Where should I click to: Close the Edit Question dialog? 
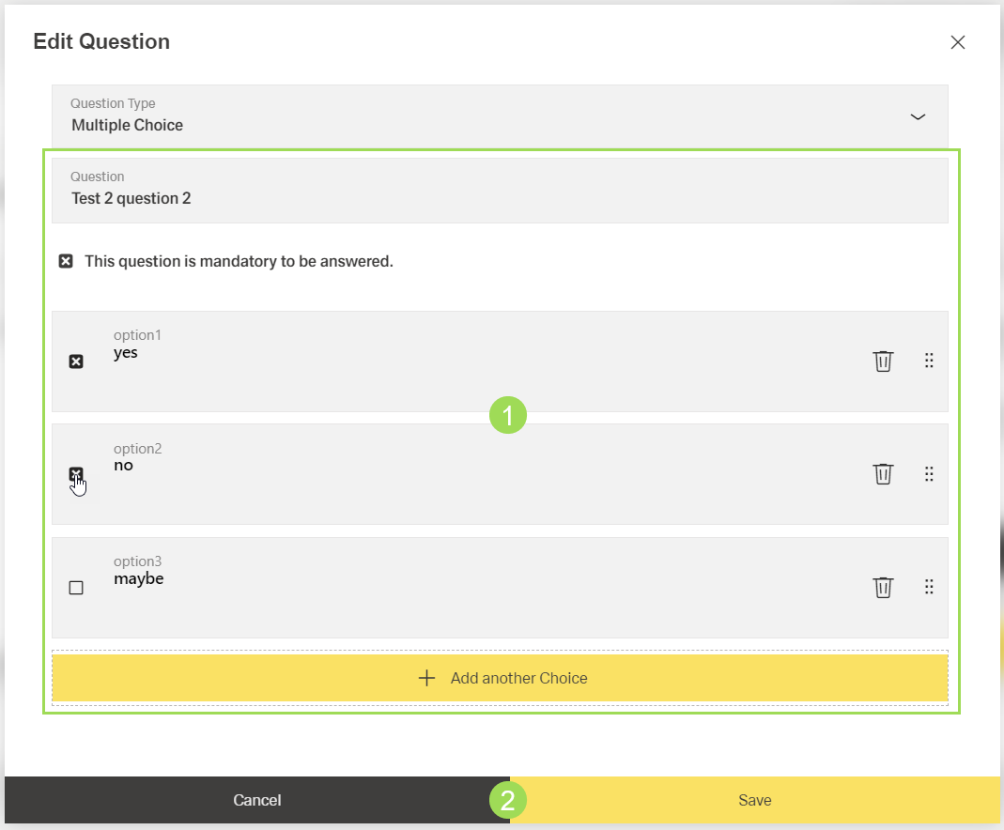958,42
